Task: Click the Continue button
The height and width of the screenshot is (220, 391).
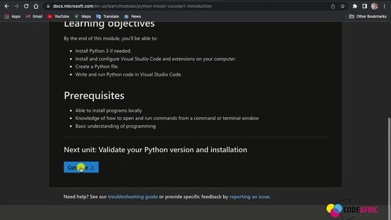Action: (81, 167)
